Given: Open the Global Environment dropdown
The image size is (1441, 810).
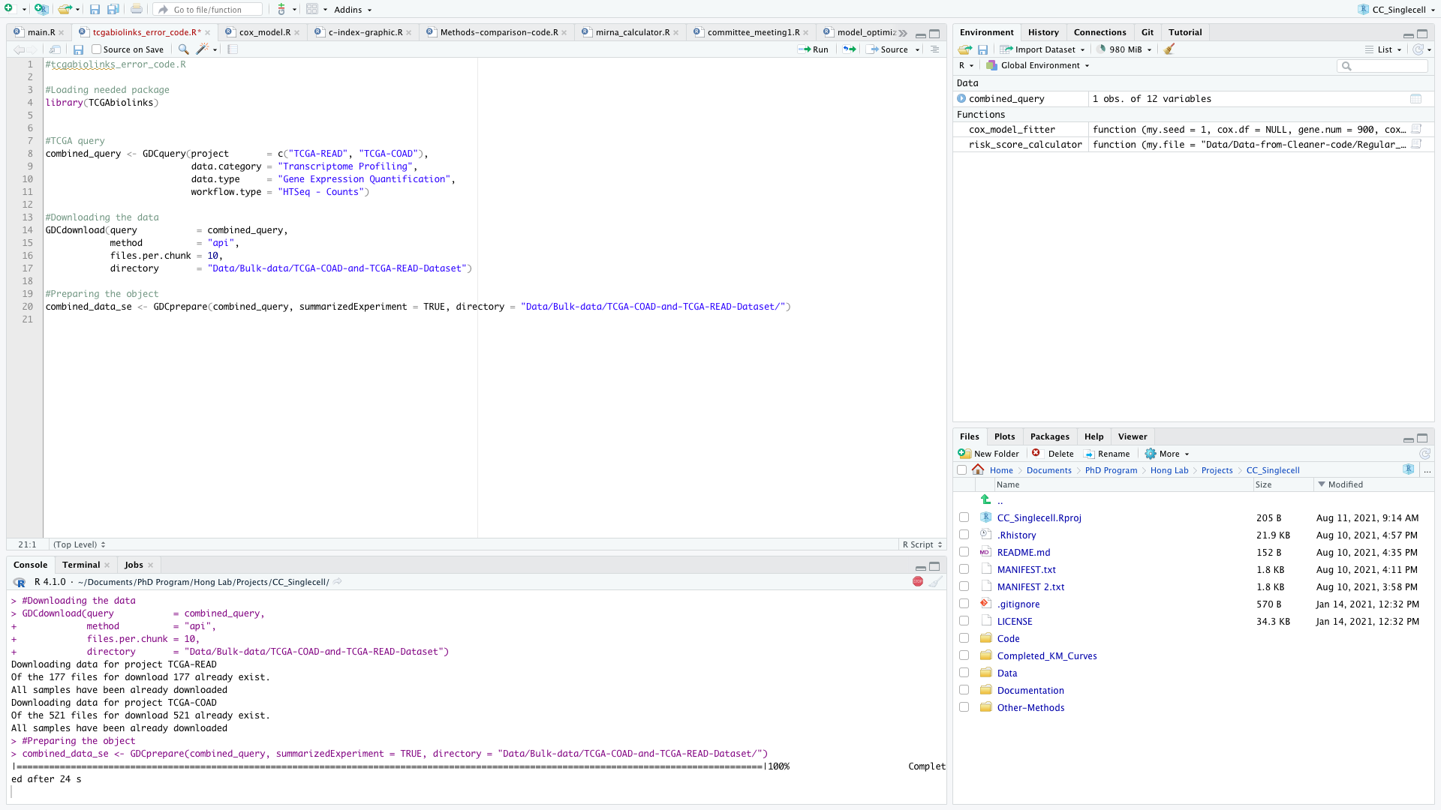Looking at the screenshot, I should 1038,65.
